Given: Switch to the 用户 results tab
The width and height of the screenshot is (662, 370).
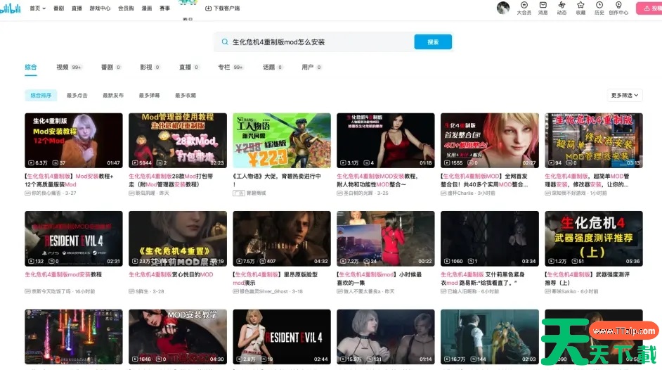Looking at the screenshot, I should pos(311,67).
